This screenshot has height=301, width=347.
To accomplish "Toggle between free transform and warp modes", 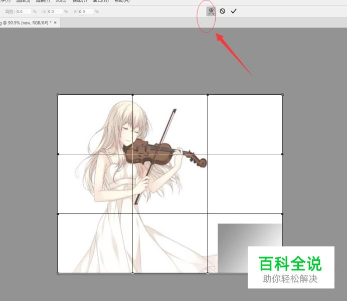I will (211, 12).
